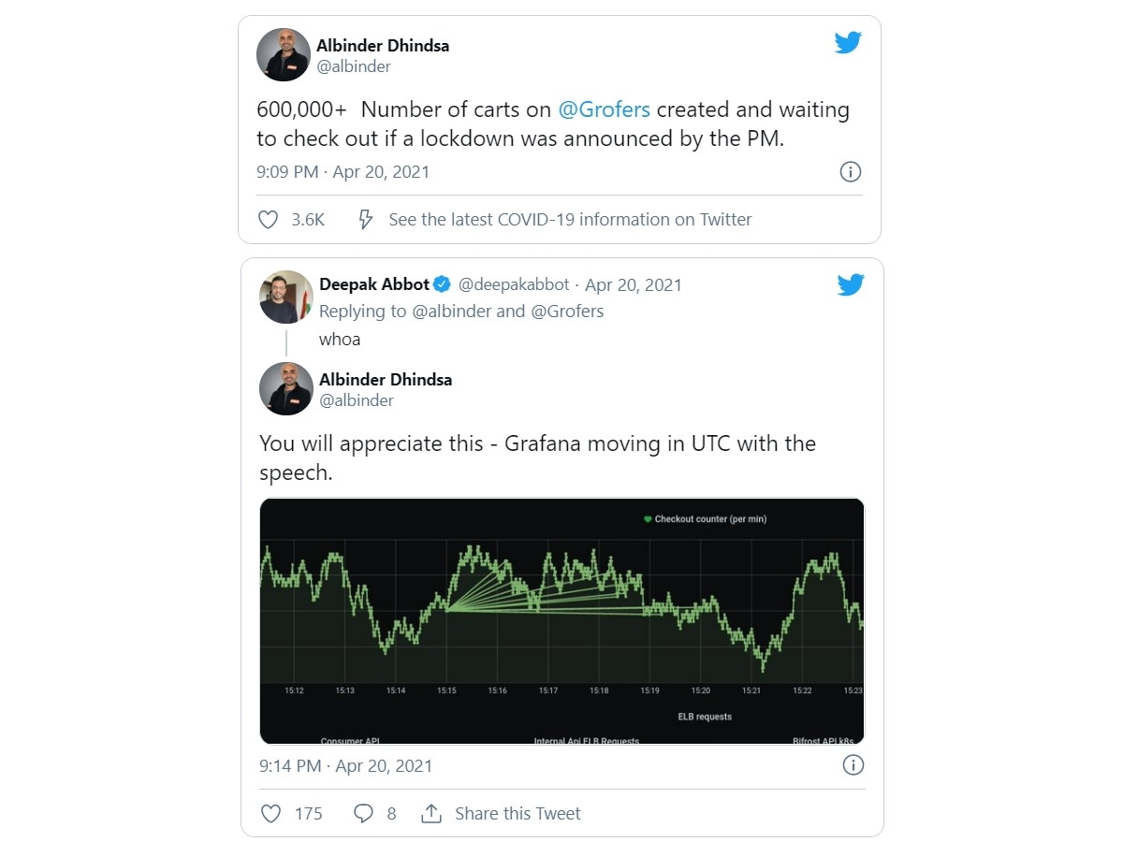This screenshot has width=1123, height=842.
Task: Open Albinder Dhindsa's profile photo in first tweet
Action: [284, 55]
